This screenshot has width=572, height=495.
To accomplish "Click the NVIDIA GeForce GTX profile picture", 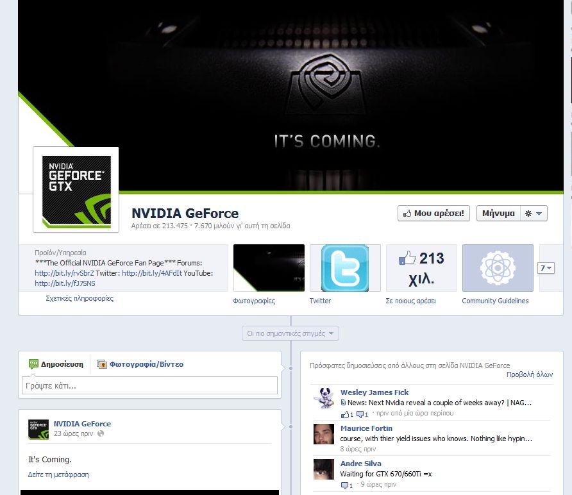I will pyautogui.click(x=76, y=190).
